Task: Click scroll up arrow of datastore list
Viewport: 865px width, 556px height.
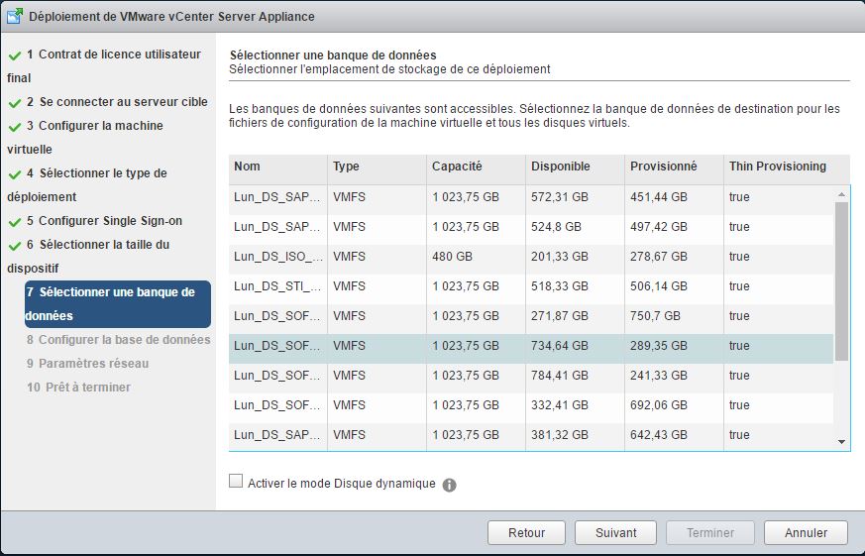Action: pyautogui.click(x=841, y=194)
